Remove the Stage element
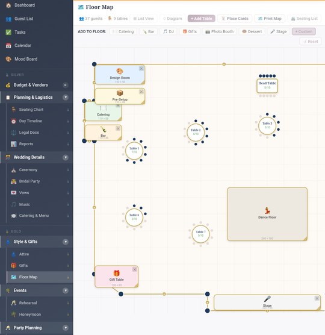The height and width of the screenshot is (335, 325). [317, 298]
